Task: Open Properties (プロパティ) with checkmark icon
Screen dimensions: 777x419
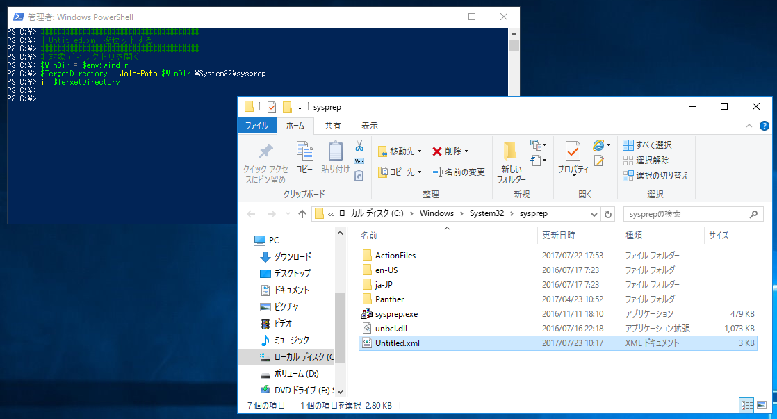Action: pos(573,158)
